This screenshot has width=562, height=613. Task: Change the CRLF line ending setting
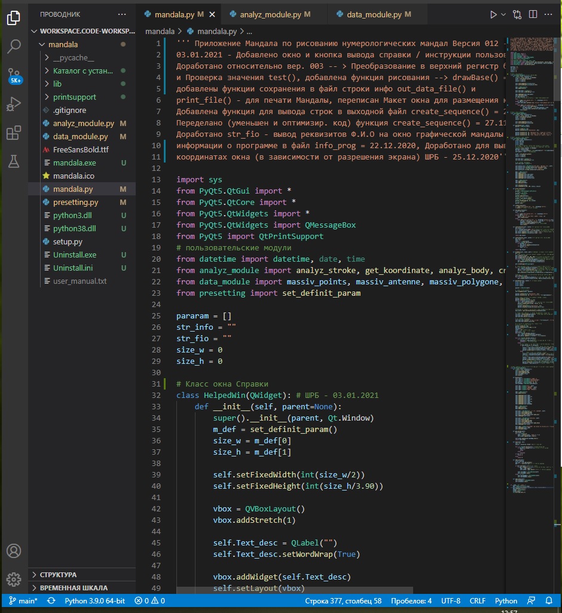[x=478, y=600]
